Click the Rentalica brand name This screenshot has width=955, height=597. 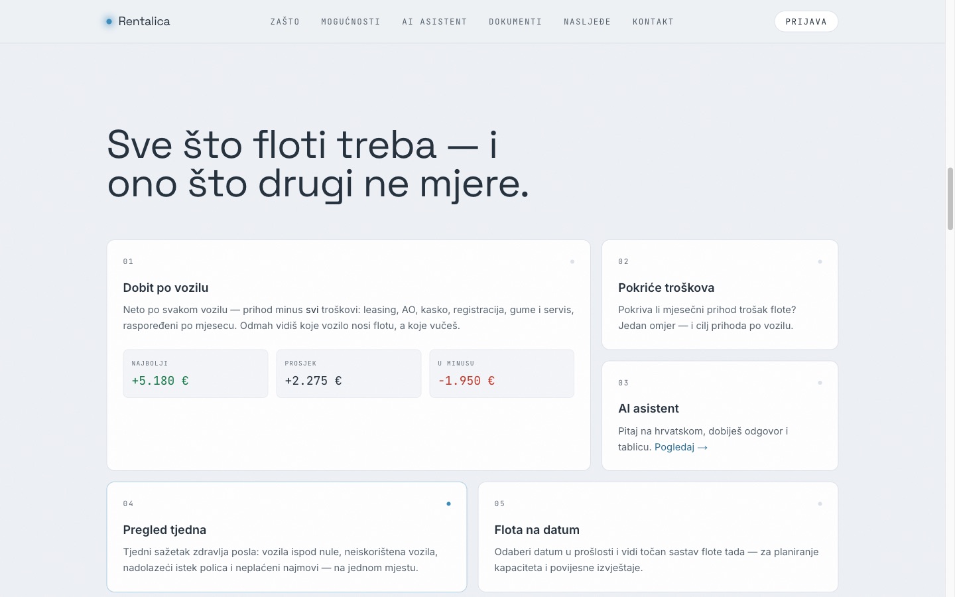(x=144, y=21)
